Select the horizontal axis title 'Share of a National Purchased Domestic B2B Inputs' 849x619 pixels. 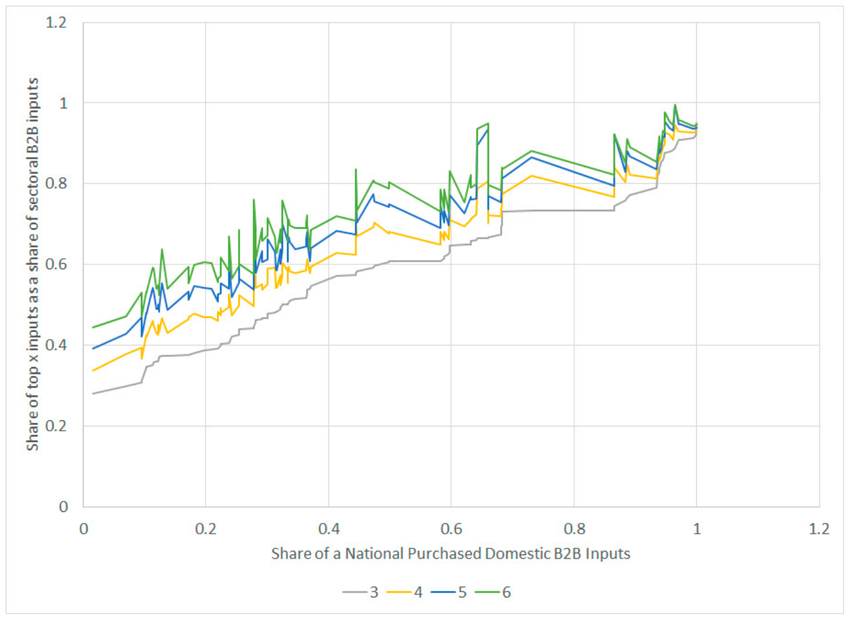click(450, 553)
